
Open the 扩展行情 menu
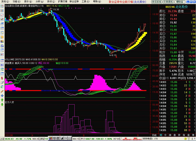[63, 2]
